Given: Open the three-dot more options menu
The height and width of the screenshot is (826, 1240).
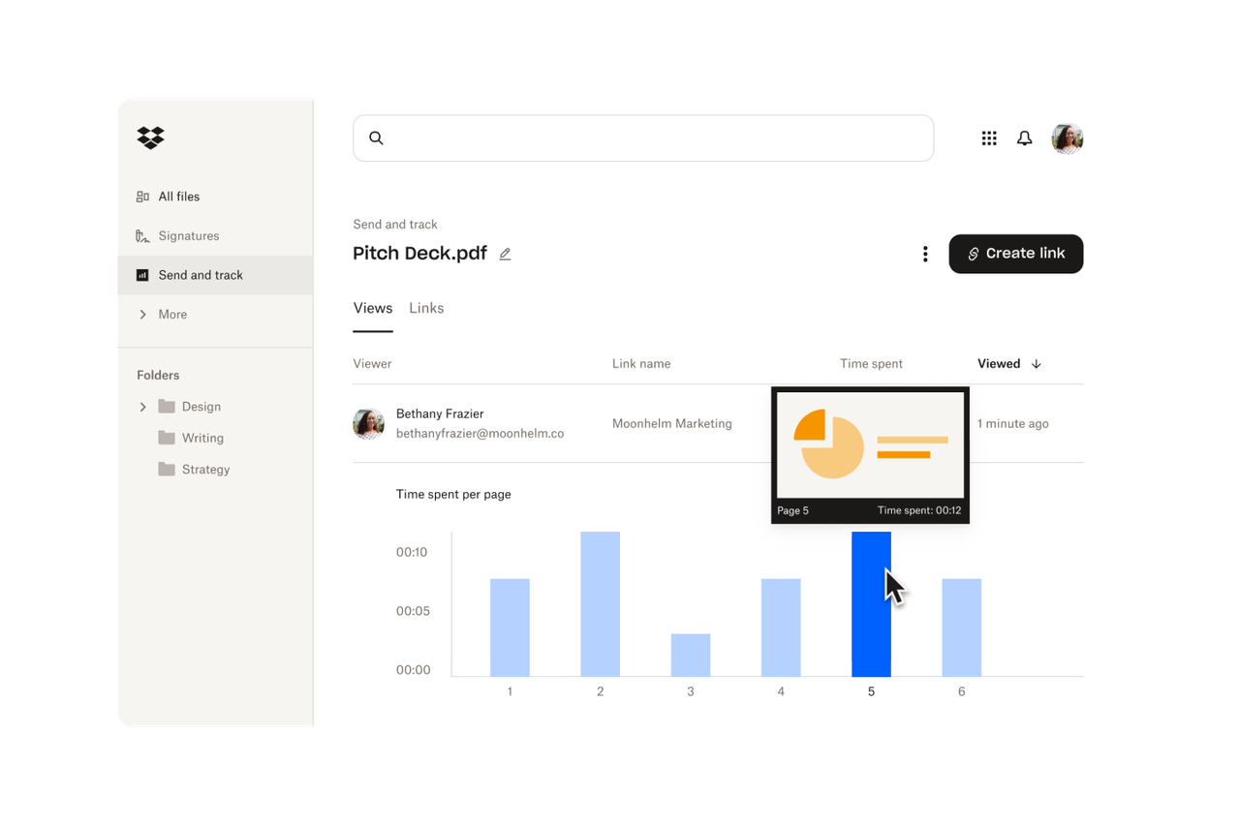Looking at the screenshot, I should pyautogui.click(x=925, y=254).
